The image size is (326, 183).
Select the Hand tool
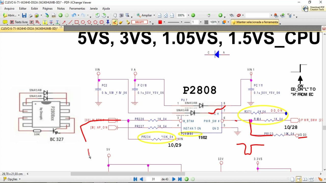(x=115, y=15)
